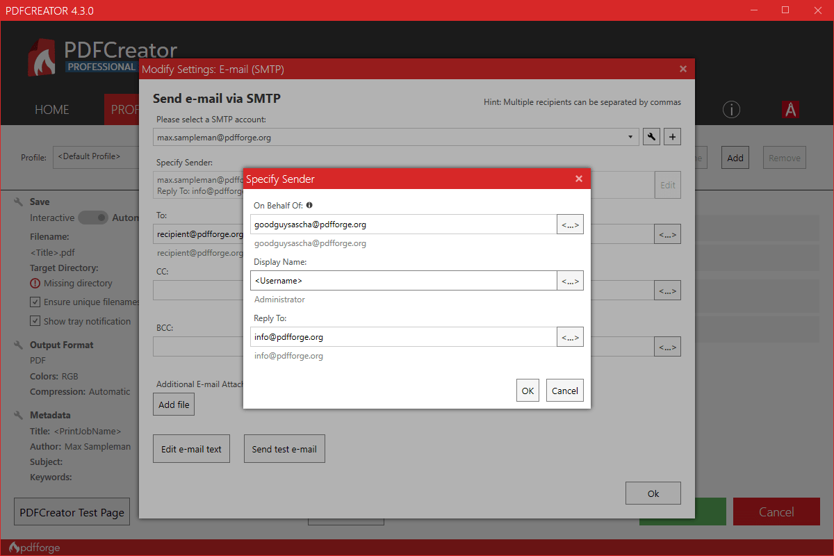Click the info circle icon in main window
The image size is (834, 556).
click(x=731, y=110)
